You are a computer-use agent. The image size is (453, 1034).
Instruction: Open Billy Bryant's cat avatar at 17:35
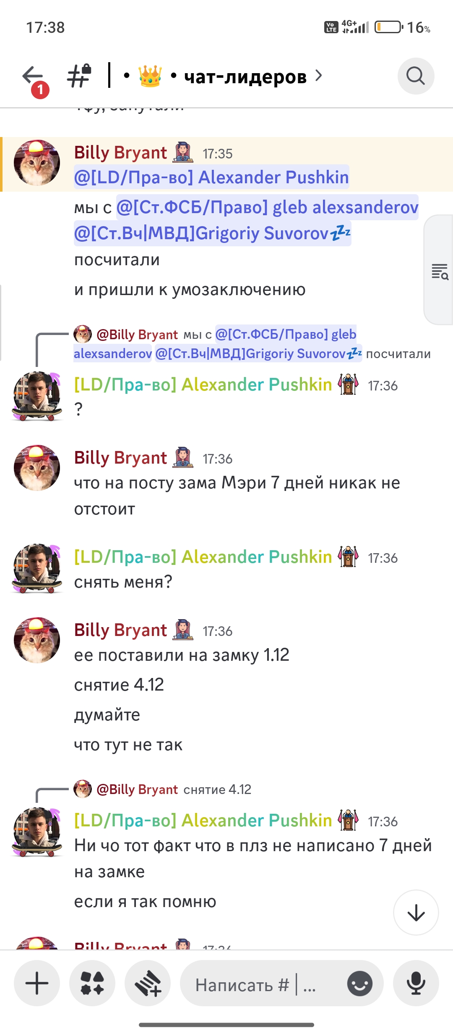tap(37, 163)
